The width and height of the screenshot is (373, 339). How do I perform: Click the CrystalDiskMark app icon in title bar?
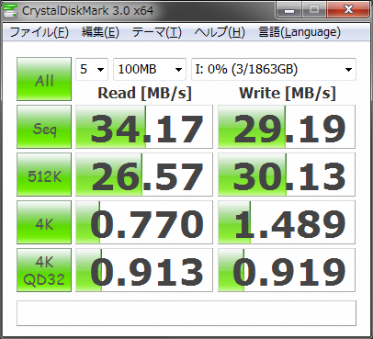click(x=9, y=10)
